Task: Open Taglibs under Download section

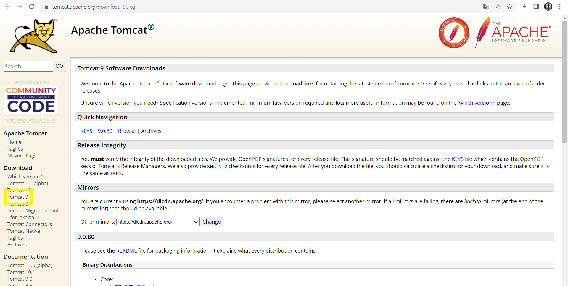Action: point(15,238)
